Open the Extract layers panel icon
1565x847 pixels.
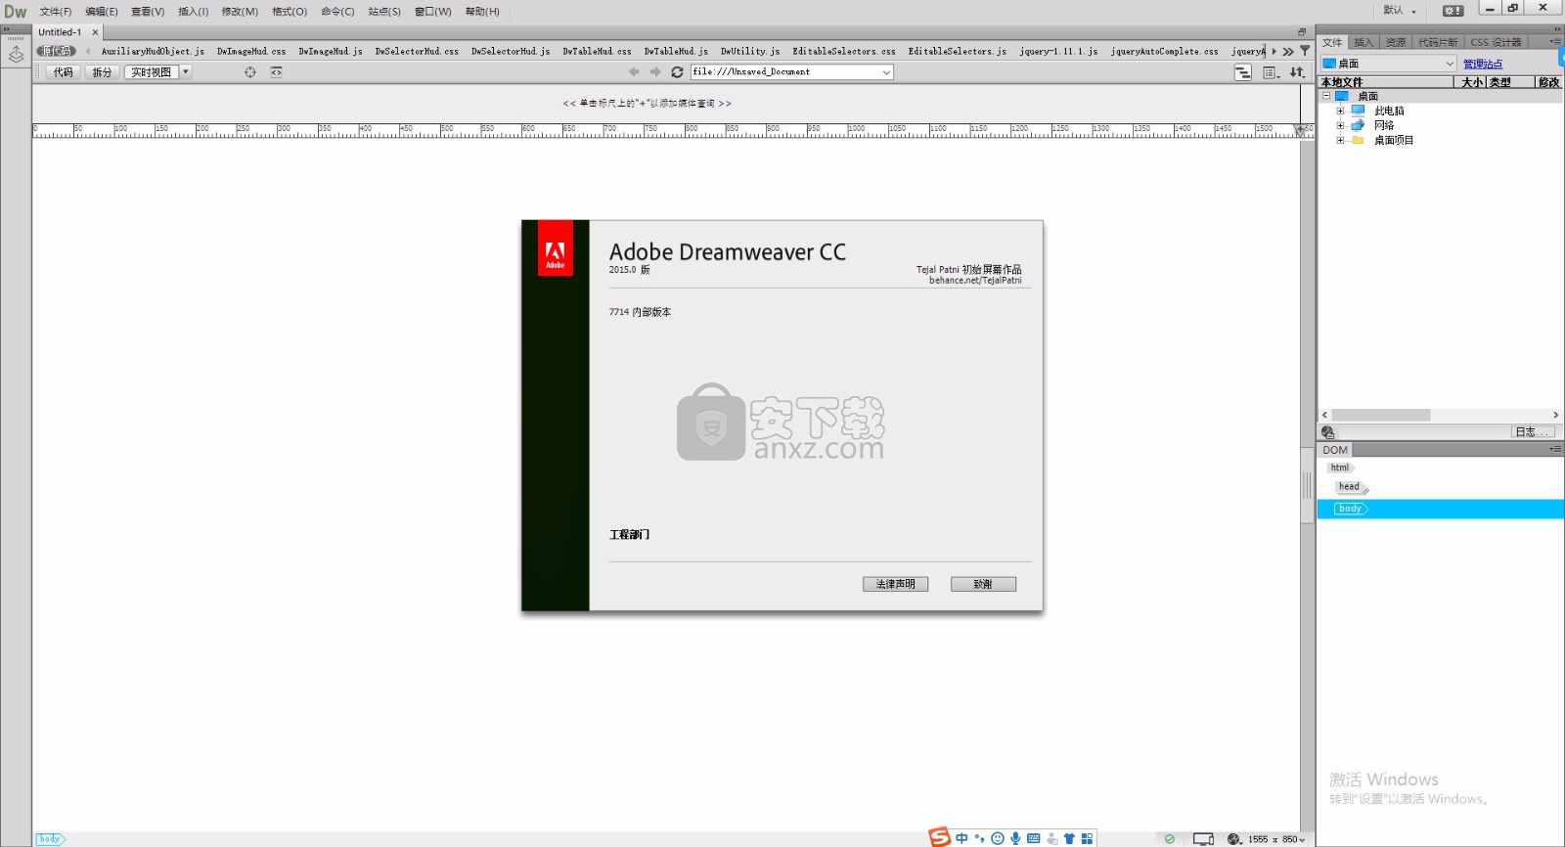[x=16, y=56]
